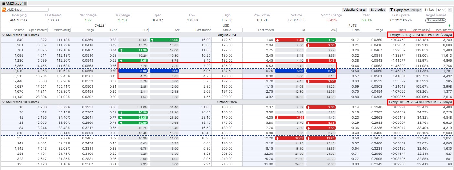This screenshot has height=170, width=454.
Task: Click the grid icon beside the AMZN:xcbf tab
Action: [3, 3]
